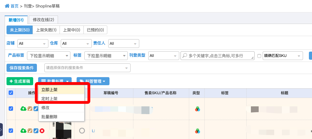Switch to the 新增(51) tab
312x139 pixels.
pos(16,20)
